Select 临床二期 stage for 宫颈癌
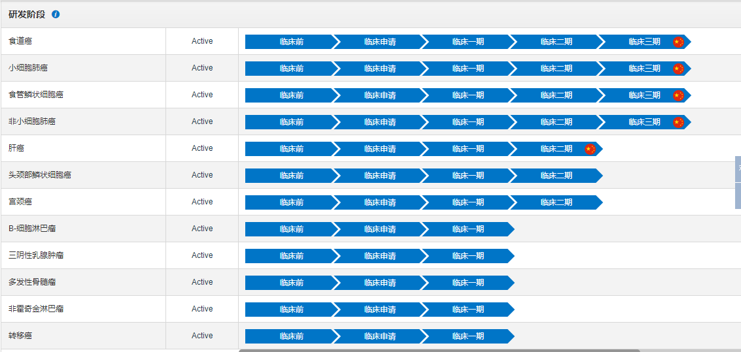Image resolution: width=741 pixels, height=352 pixels. 556,202
